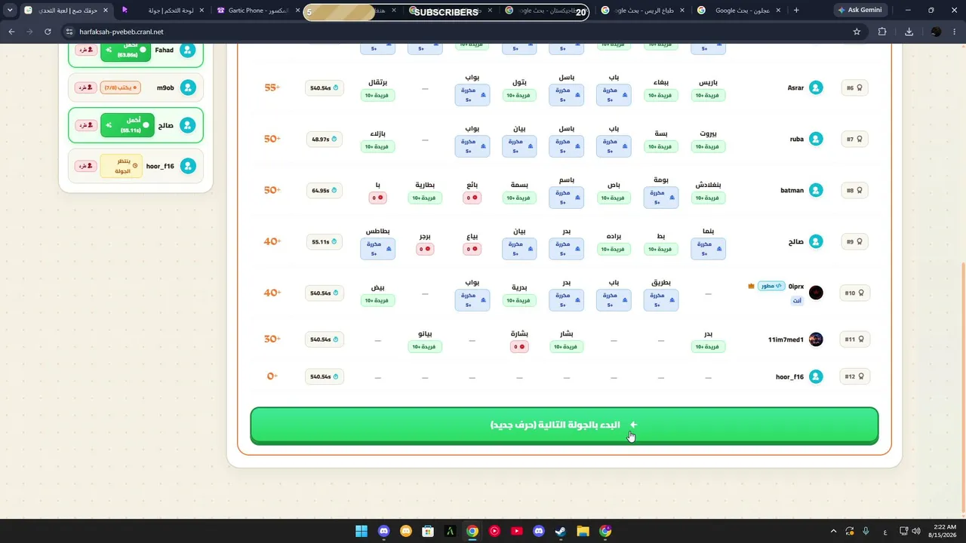Kick صالح using the طرد button
This screenshot has width=966, height=543.
point(86,125)
